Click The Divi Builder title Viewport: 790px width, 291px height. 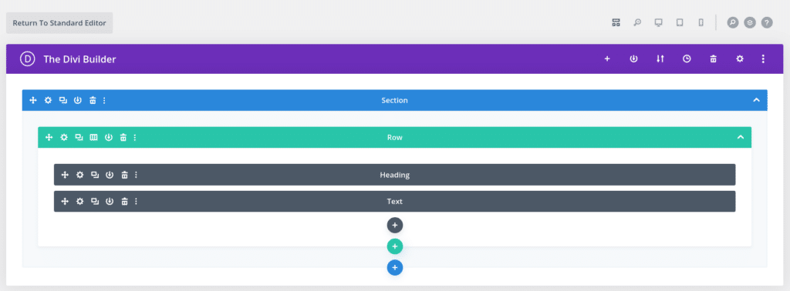click(x=79, y=59)
